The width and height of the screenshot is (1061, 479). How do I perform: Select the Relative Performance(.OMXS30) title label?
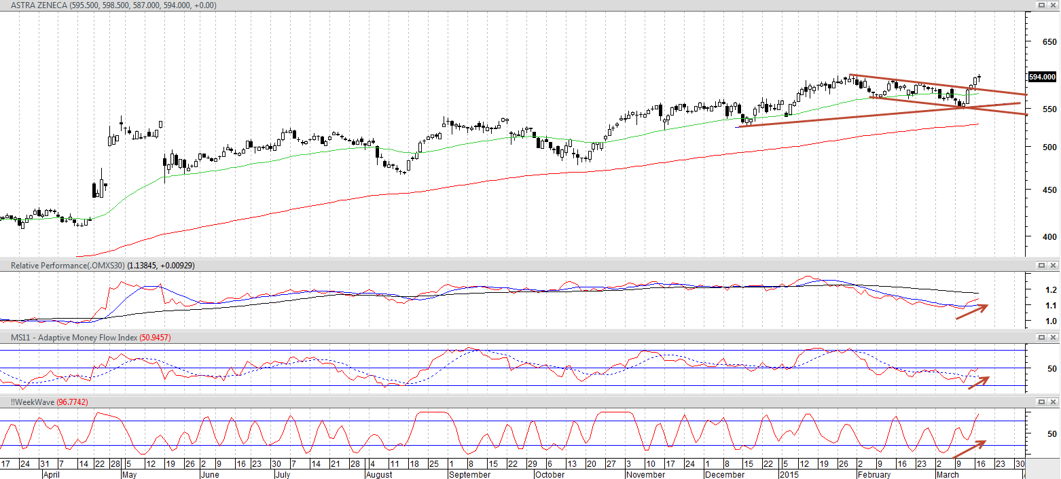(67, 265)
